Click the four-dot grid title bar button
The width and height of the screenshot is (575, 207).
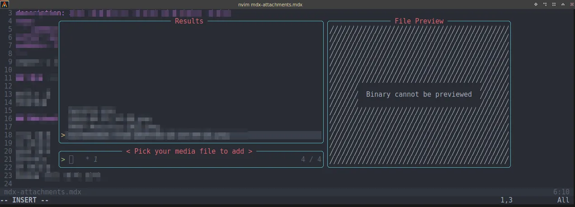click(553, 4)
